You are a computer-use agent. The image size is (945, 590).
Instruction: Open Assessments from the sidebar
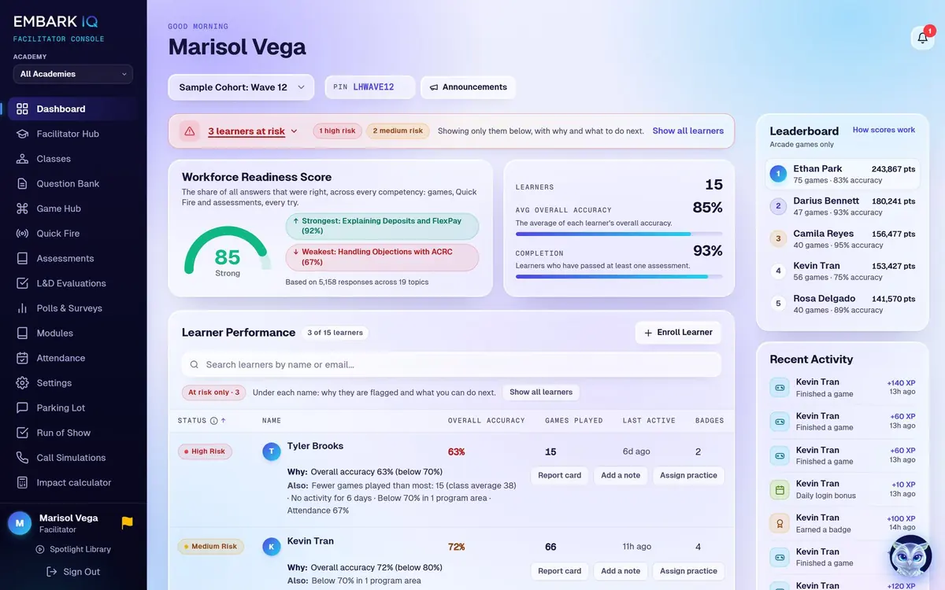(x=73, y=258)
